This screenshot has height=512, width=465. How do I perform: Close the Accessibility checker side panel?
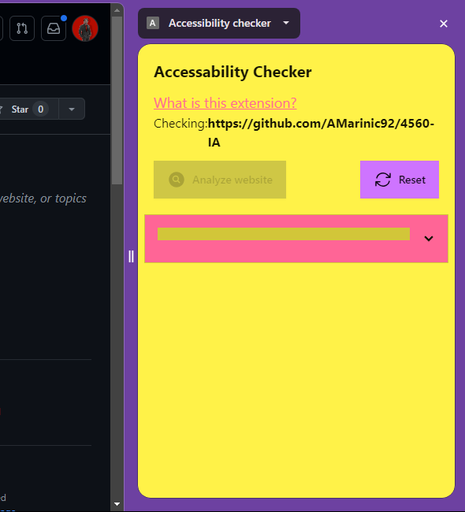click(444, 24)
